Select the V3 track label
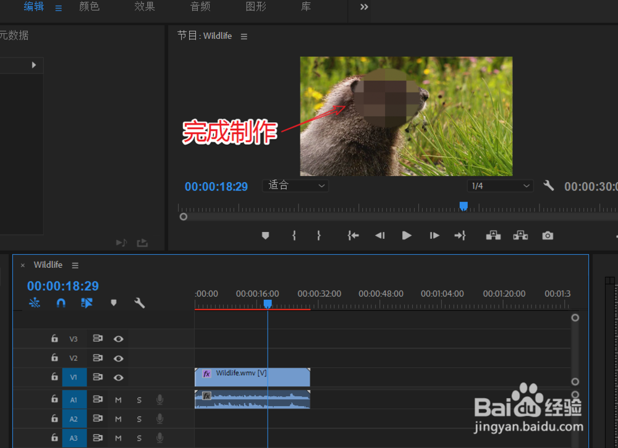The width and height of the screenshot is (618, 448). pos(74,339)
